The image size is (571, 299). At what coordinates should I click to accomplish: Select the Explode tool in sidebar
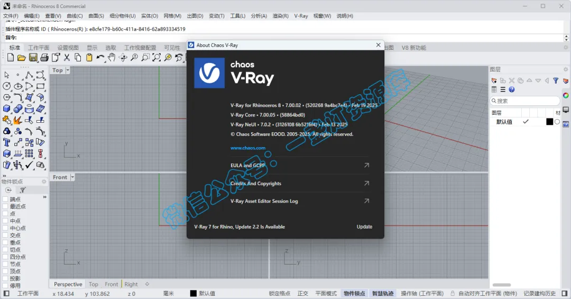coord(18,120)
